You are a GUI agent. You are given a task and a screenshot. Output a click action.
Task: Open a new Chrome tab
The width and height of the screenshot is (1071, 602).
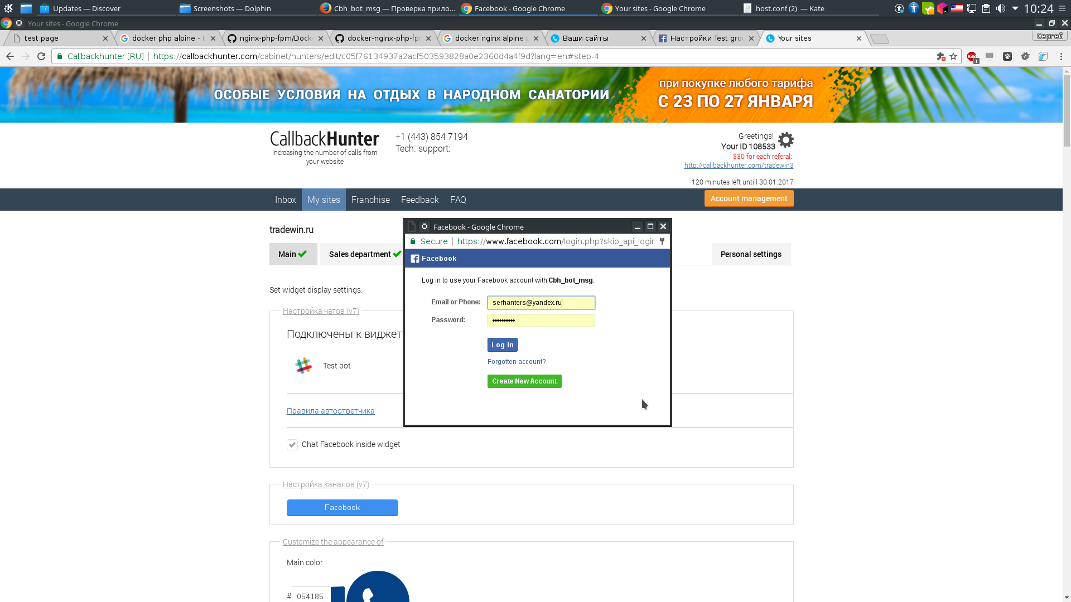tap(880, 38)
